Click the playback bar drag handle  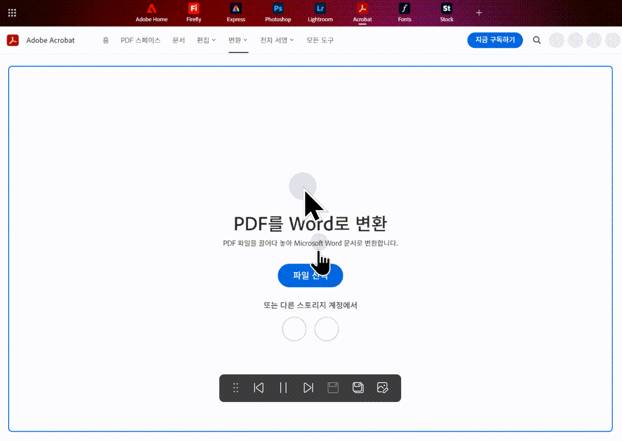(x=236, y=388)
